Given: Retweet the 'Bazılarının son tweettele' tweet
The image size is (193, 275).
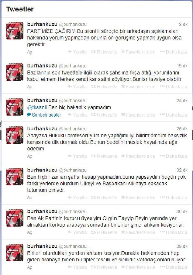Looking at the screenshot, I should [104, 87].
